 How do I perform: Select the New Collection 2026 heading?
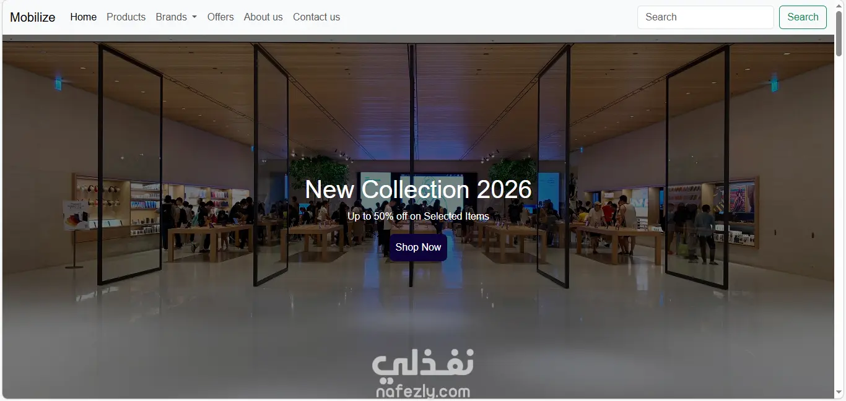418,189
